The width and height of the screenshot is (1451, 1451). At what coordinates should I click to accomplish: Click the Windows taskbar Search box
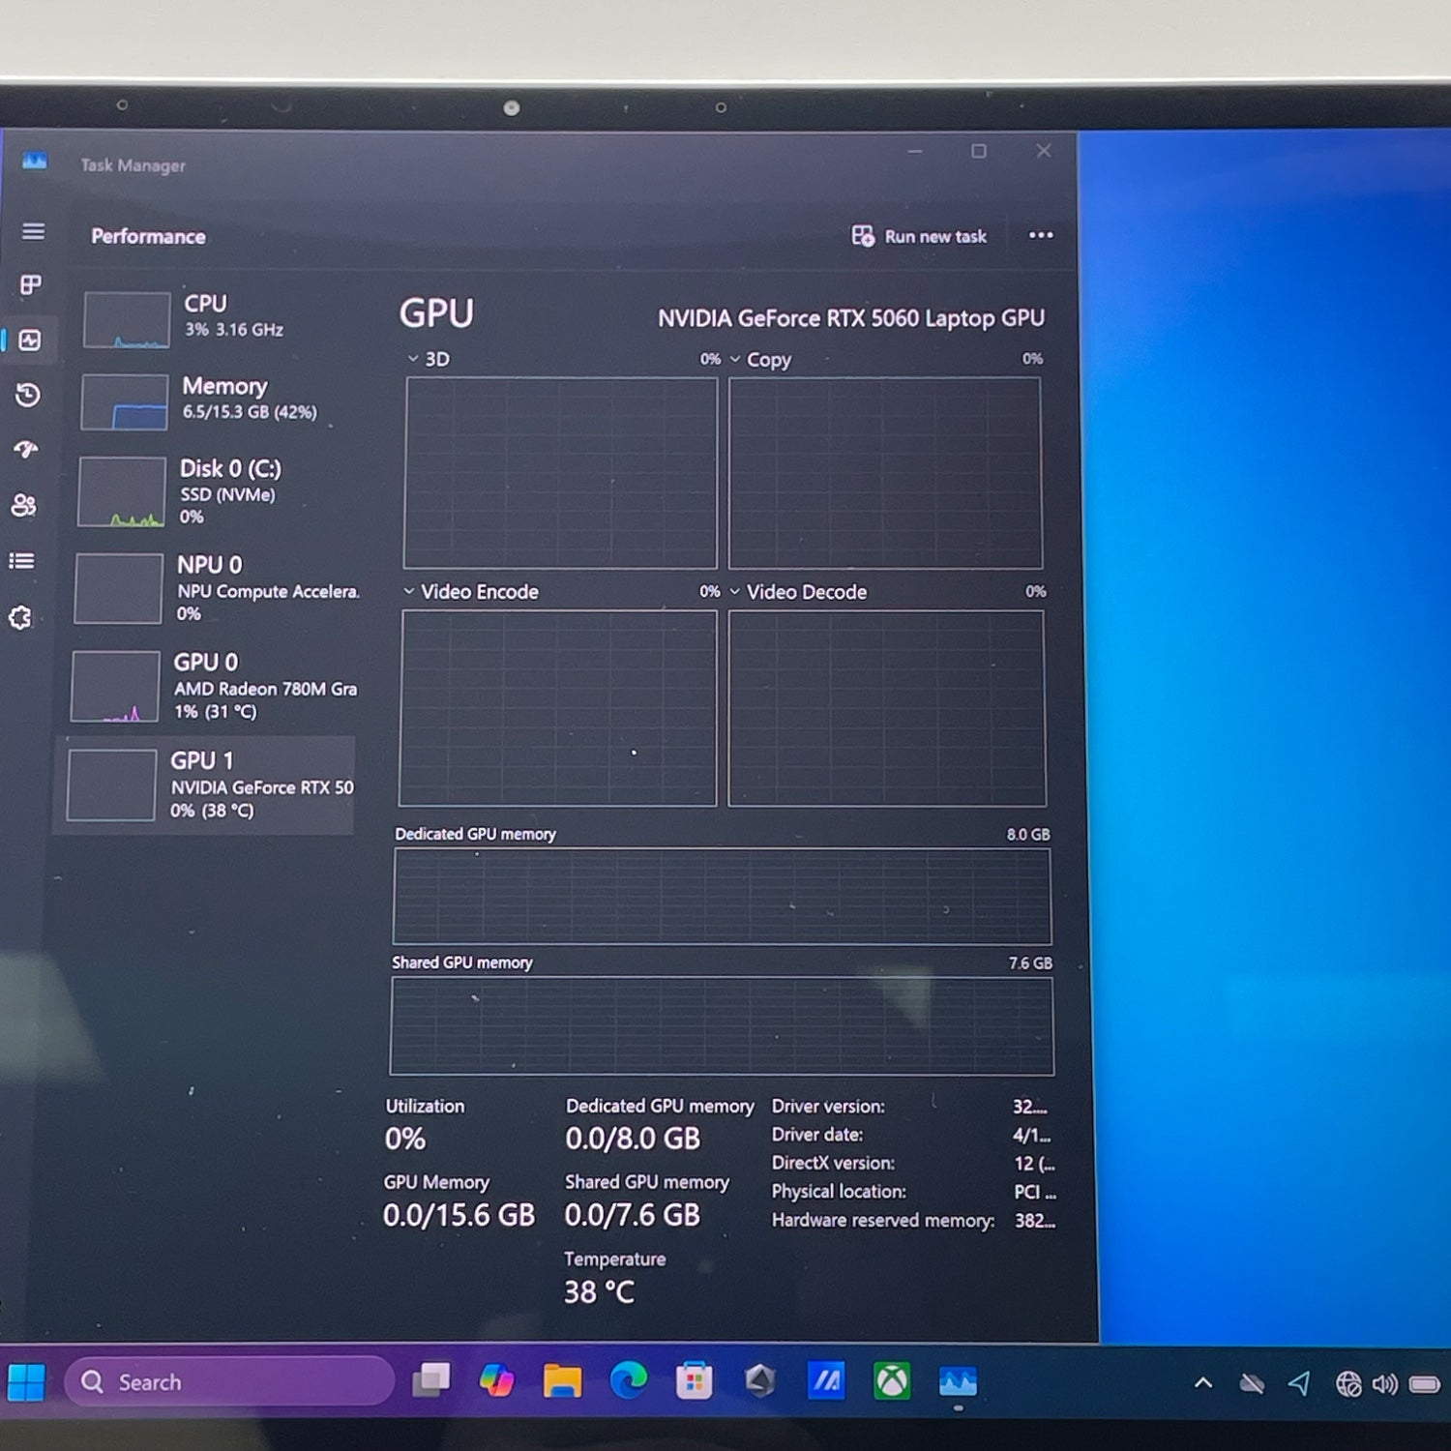pyautogui.click(x=230, y=1382)
